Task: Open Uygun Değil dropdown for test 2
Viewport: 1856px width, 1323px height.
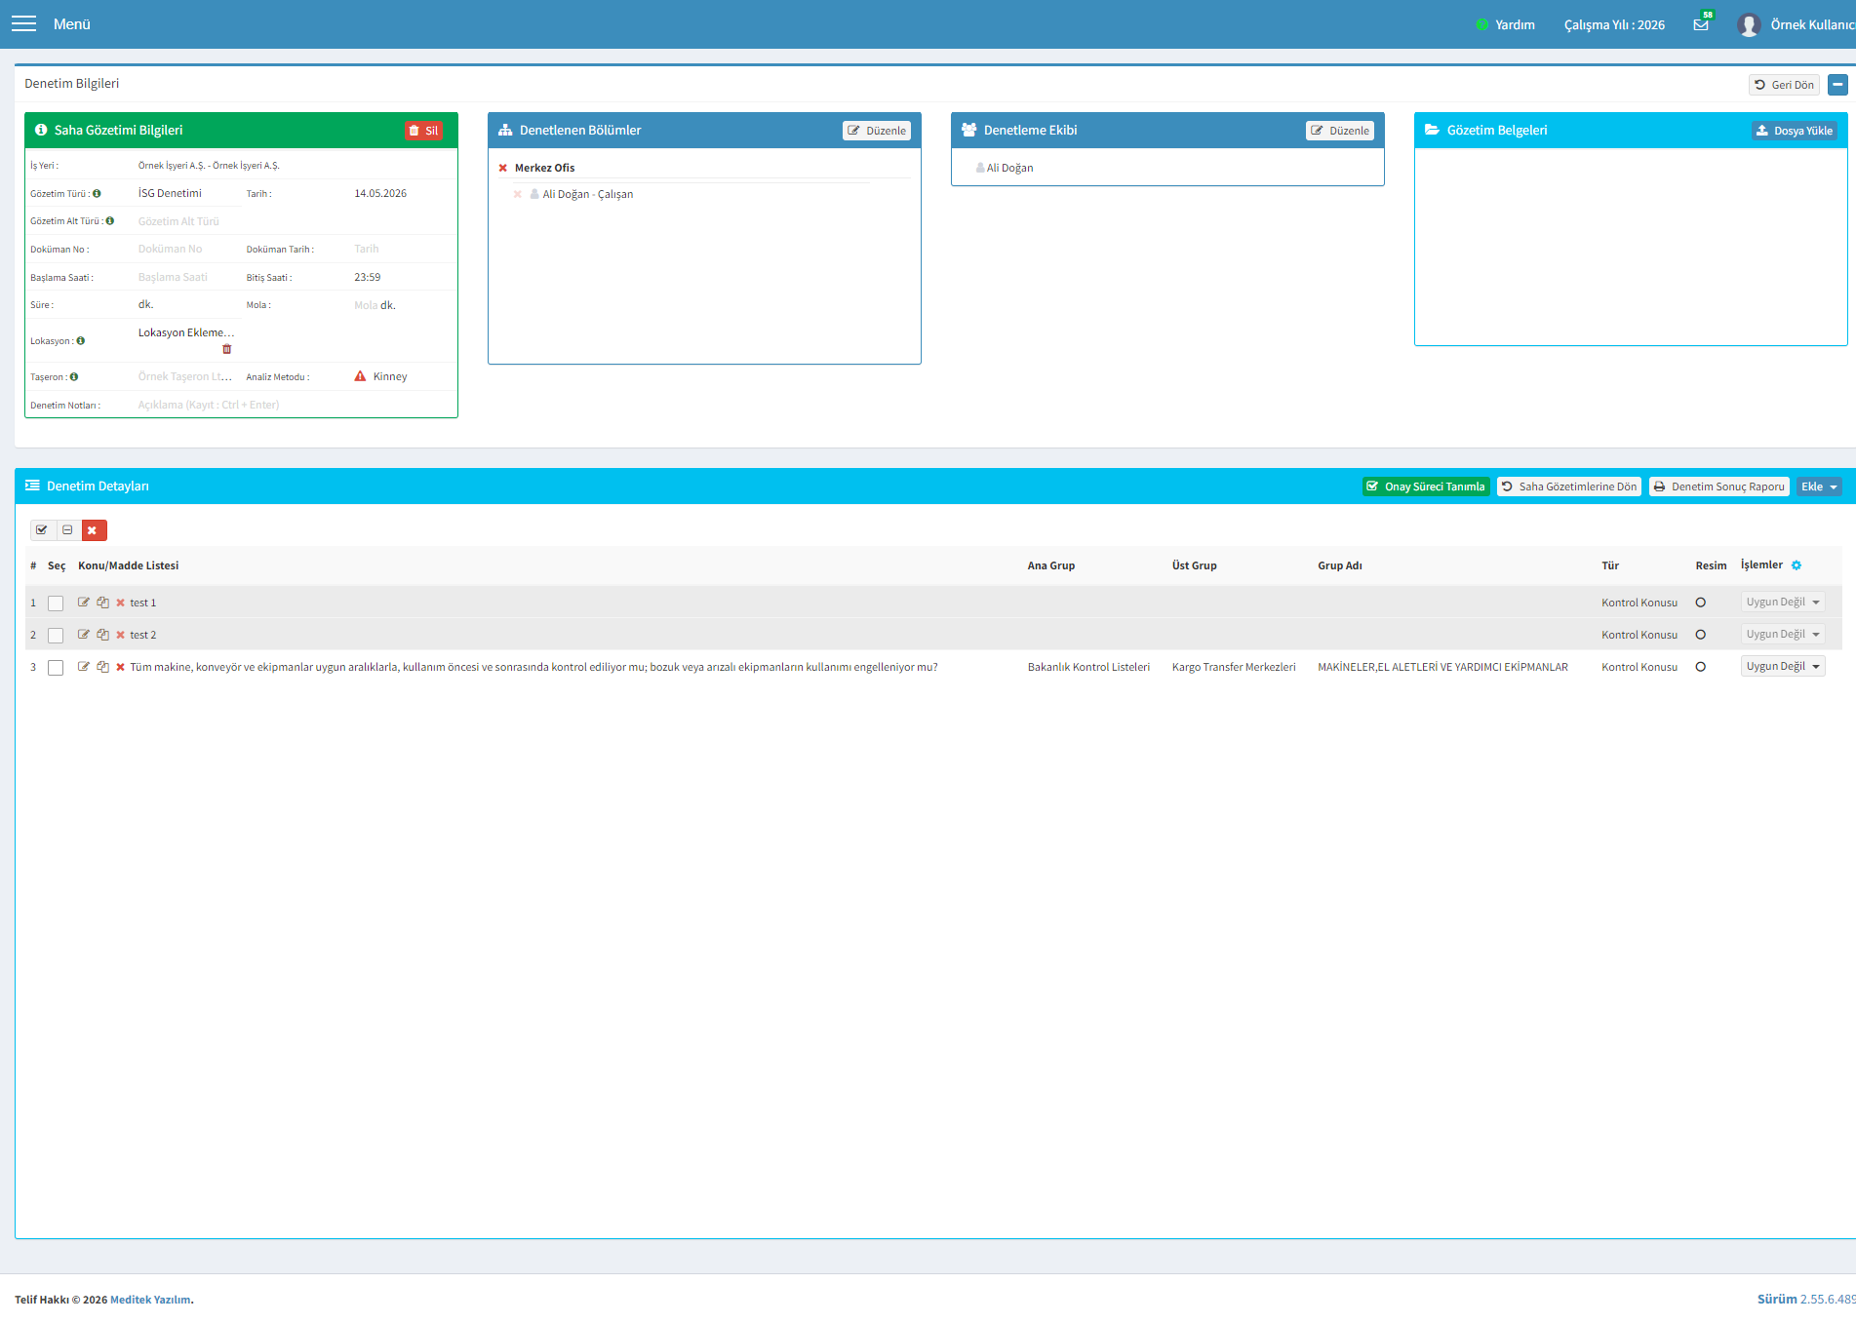Action: (1783, 635)
